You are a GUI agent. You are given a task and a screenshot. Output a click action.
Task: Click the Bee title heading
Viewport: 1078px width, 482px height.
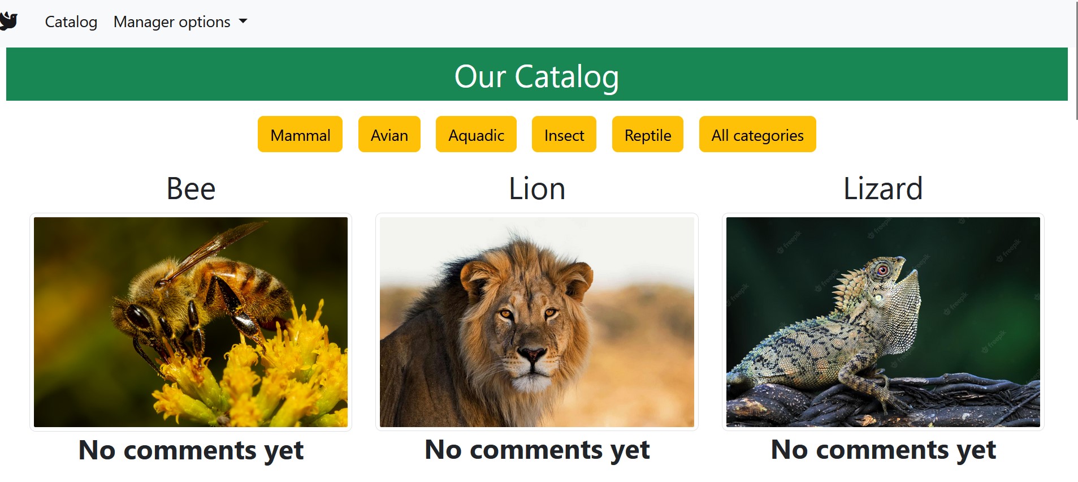click(x=191, y=188)
